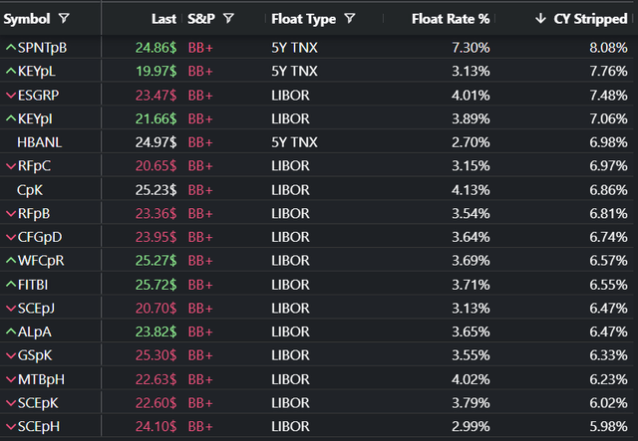Click CpK last price 25.23$
The width and height of the screenshot is (638, 441).
[x=156, y=190]
